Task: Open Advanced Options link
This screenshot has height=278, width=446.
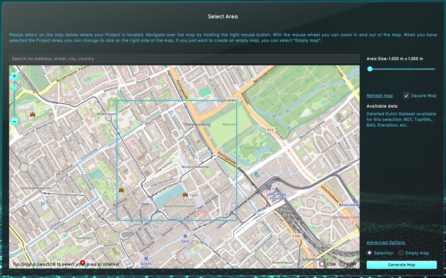Action: tap(386, 243)
